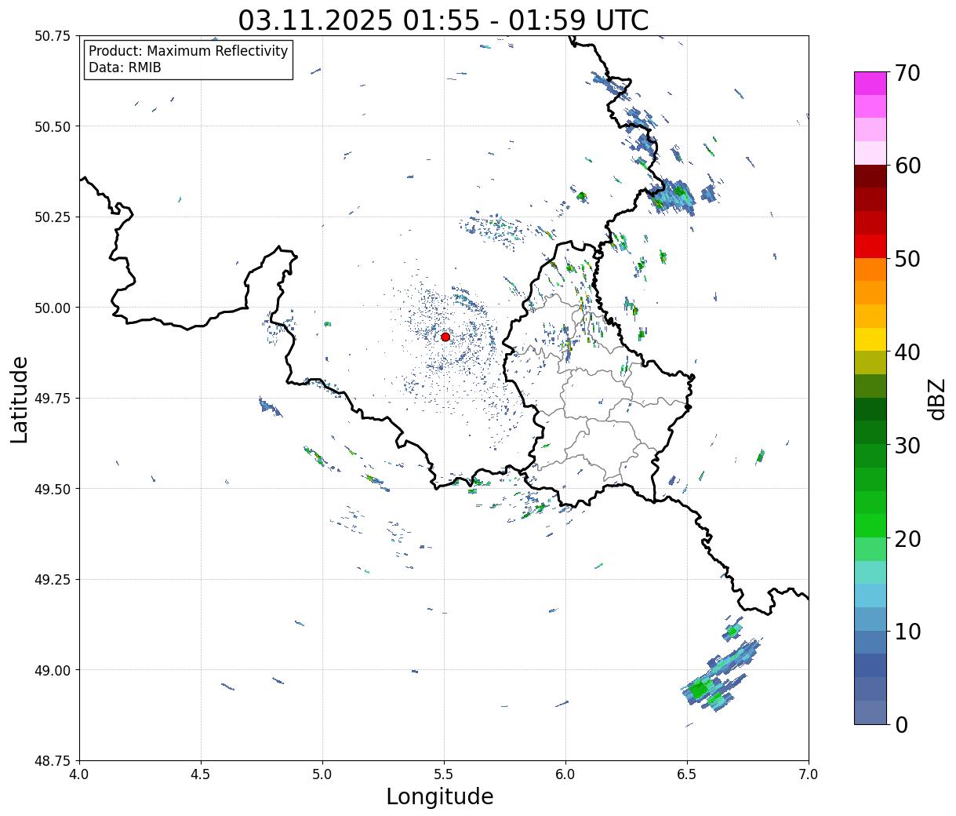Click the 'Longitude' axis label
This screenshot has height=816, width=956.
pyautogui.click(x=440, y=796)
